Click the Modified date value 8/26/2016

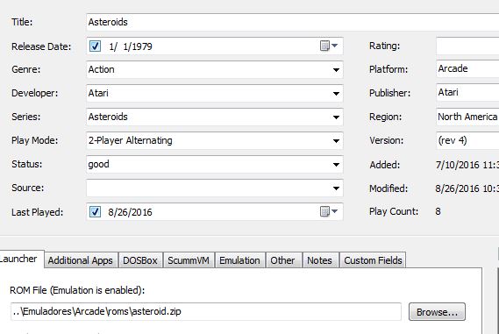(x=457, y=188)
